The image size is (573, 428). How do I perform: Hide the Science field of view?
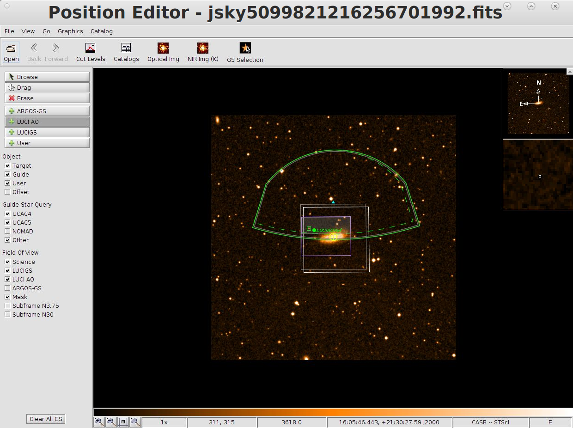7,262
